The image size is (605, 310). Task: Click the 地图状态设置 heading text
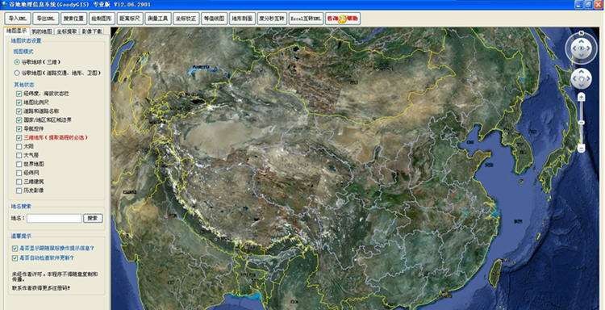tap(27, 40)
